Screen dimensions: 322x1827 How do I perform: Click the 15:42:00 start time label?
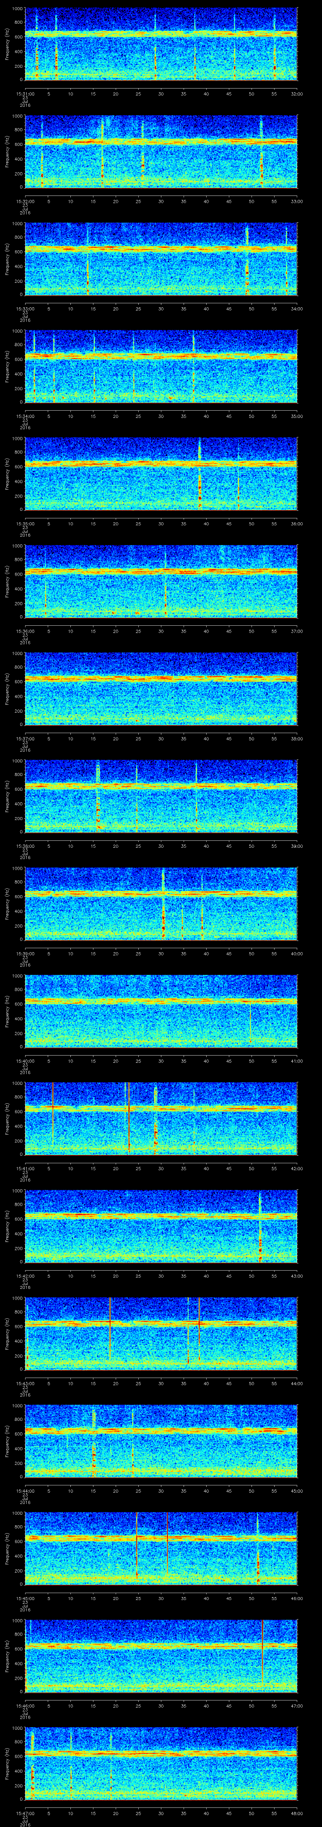25,1275
